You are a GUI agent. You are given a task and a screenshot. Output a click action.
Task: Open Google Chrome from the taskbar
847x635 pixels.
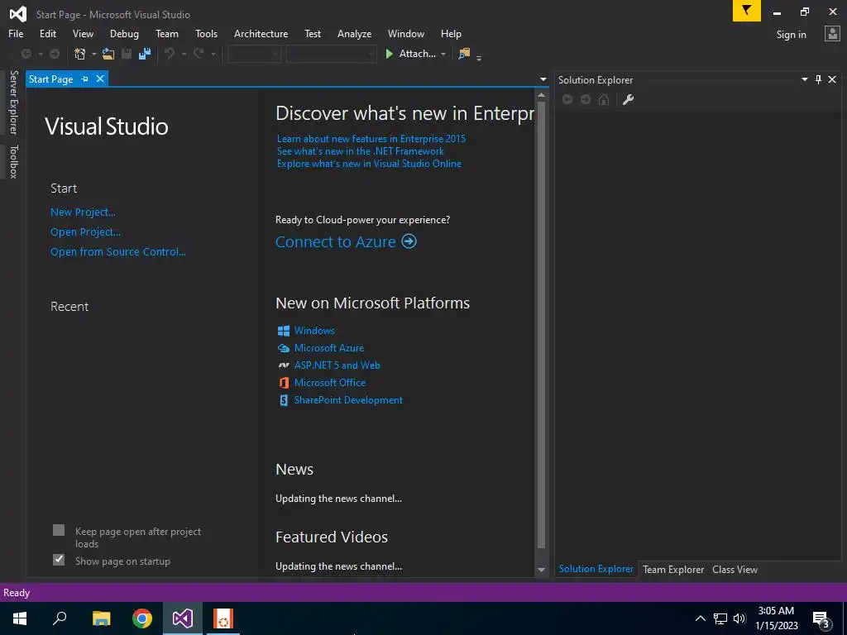(x=142, y=618)
